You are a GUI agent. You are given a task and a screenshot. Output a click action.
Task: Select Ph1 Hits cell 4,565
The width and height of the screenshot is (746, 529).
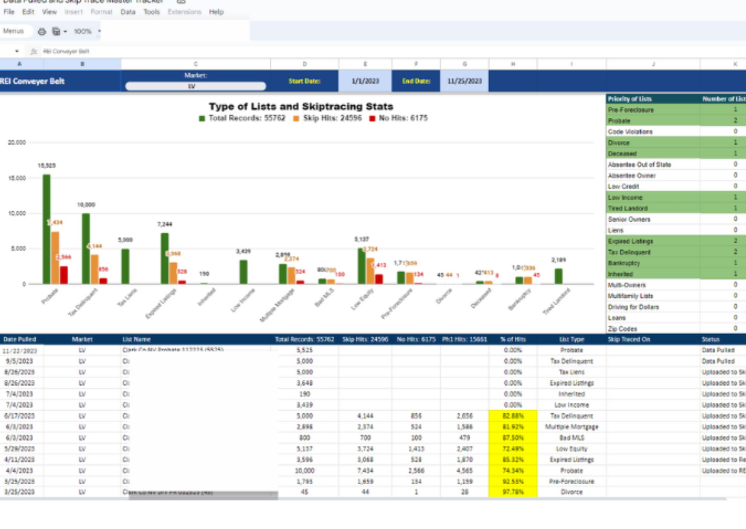click(464, 471)
